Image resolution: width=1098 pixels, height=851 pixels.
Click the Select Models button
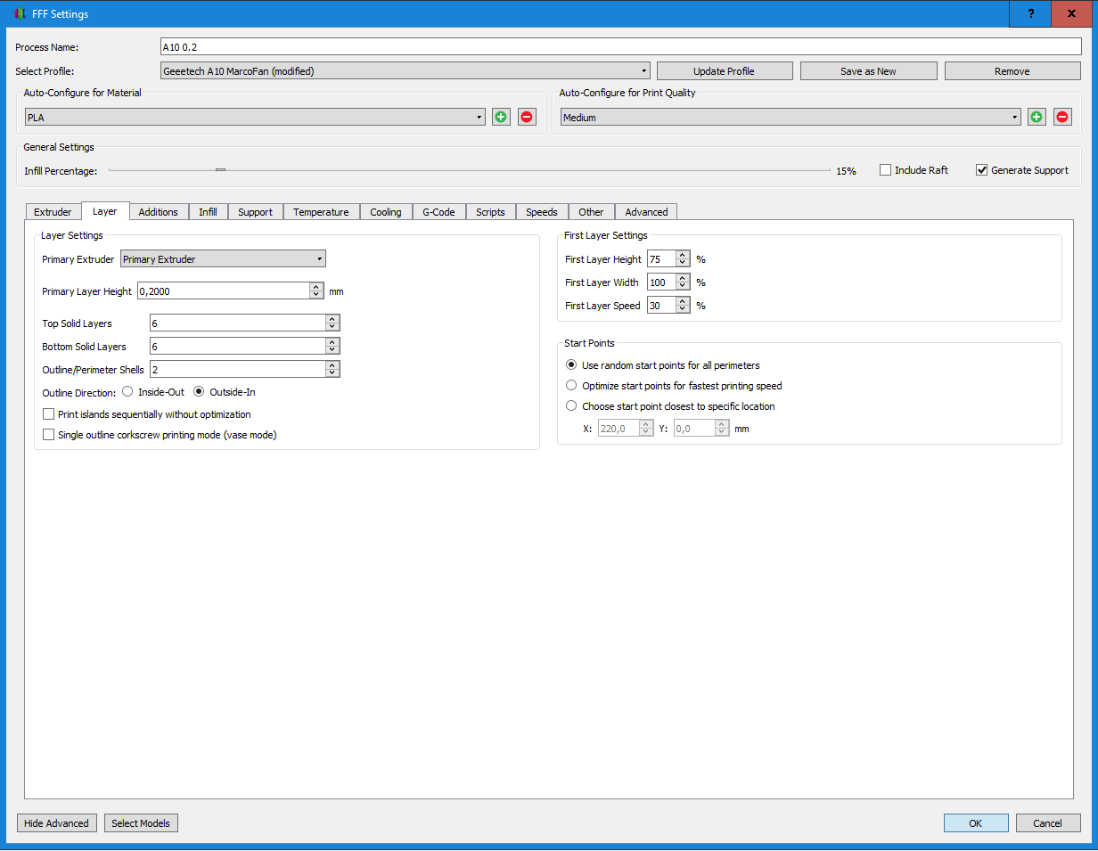click(141, 823)
